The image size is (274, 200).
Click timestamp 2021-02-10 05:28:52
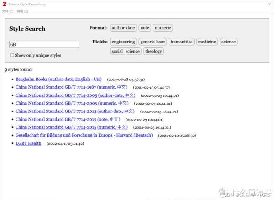[x=177, y=136]
